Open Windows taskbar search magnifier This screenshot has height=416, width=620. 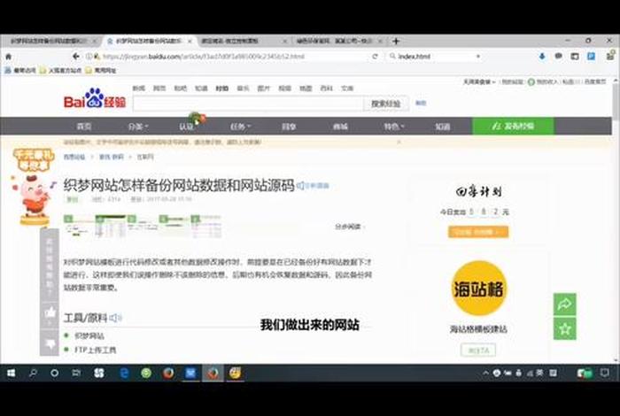pos(33,373)
